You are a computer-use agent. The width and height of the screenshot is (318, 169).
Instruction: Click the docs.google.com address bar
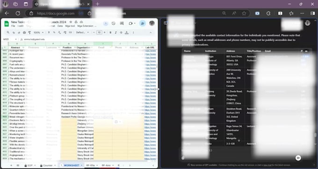pyautogui.click(x=56, y=14)
